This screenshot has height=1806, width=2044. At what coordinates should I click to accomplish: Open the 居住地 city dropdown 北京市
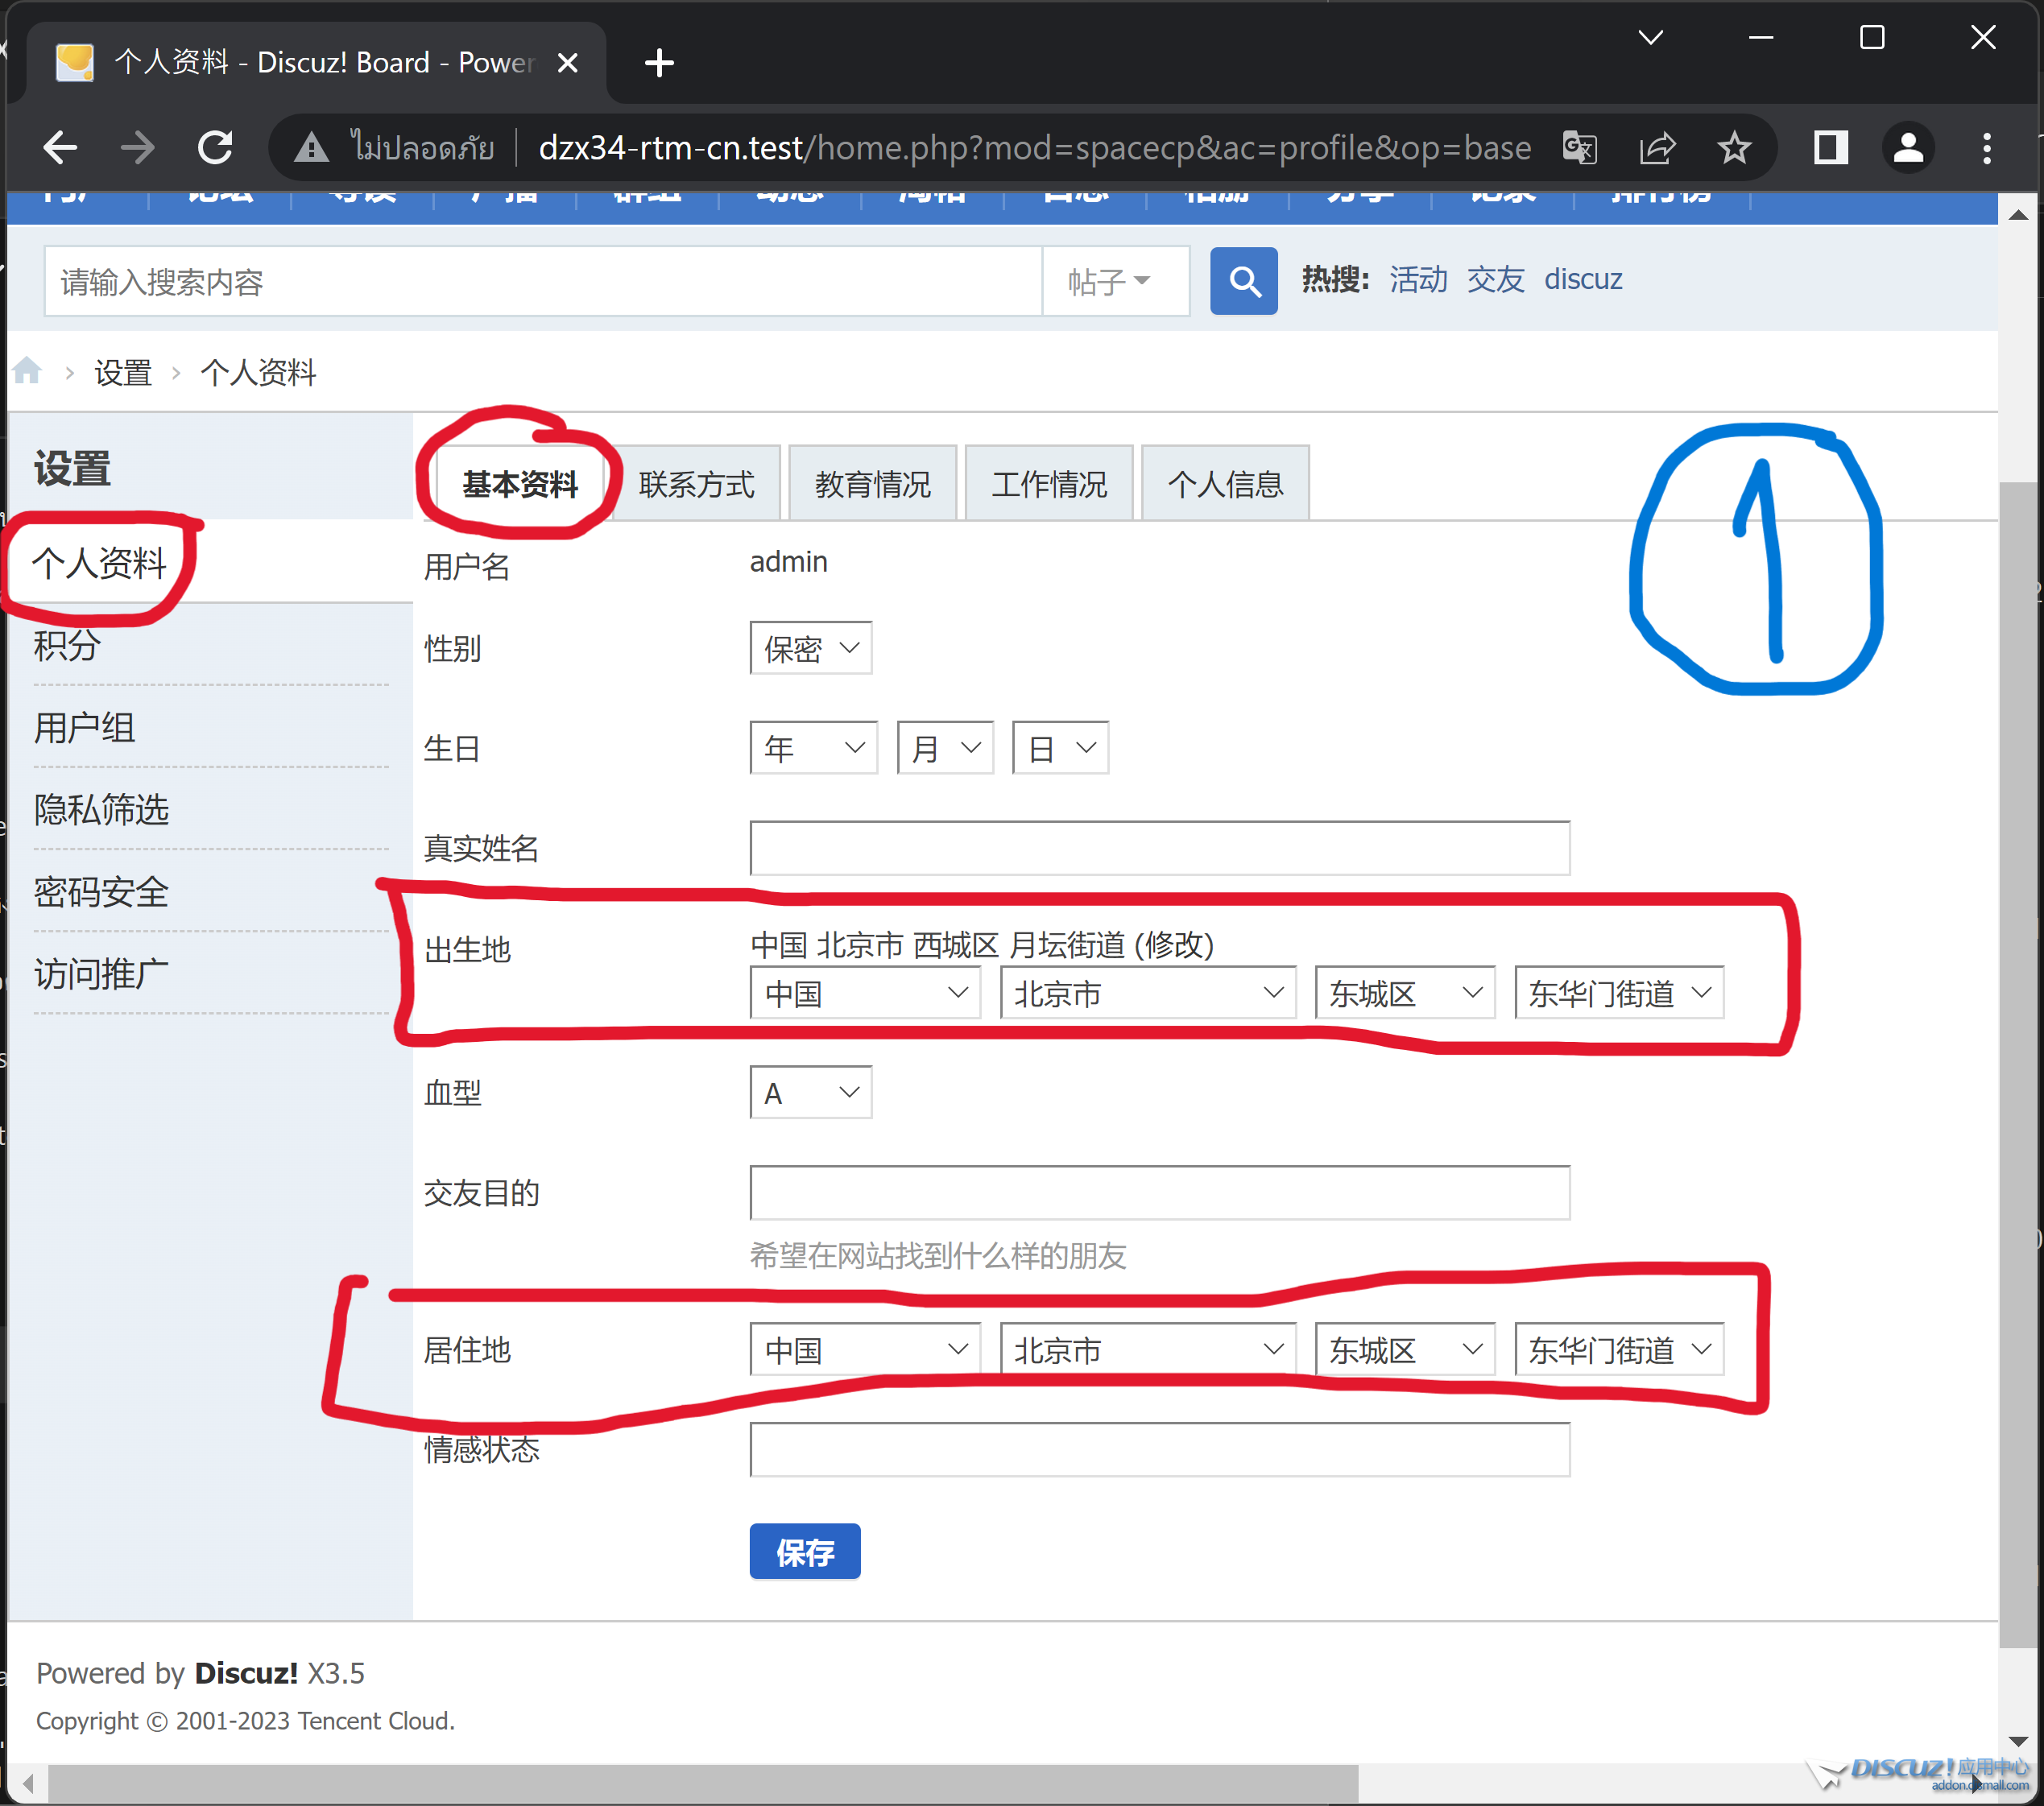pos(1148,1349)
